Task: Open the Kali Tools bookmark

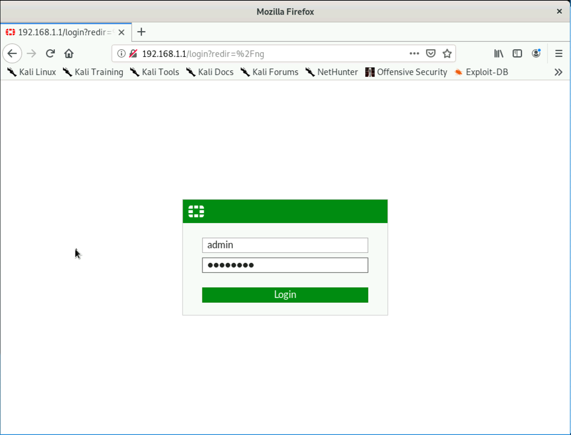Action: (x=155, y=72)
